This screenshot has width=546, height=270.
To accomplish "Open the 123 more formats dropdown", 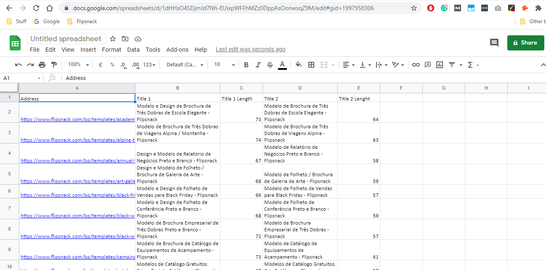I will 149,65.
